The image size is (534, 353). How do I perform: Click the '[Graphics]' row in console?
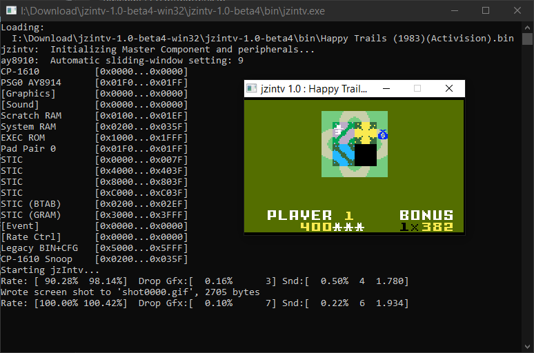(95, 94)
